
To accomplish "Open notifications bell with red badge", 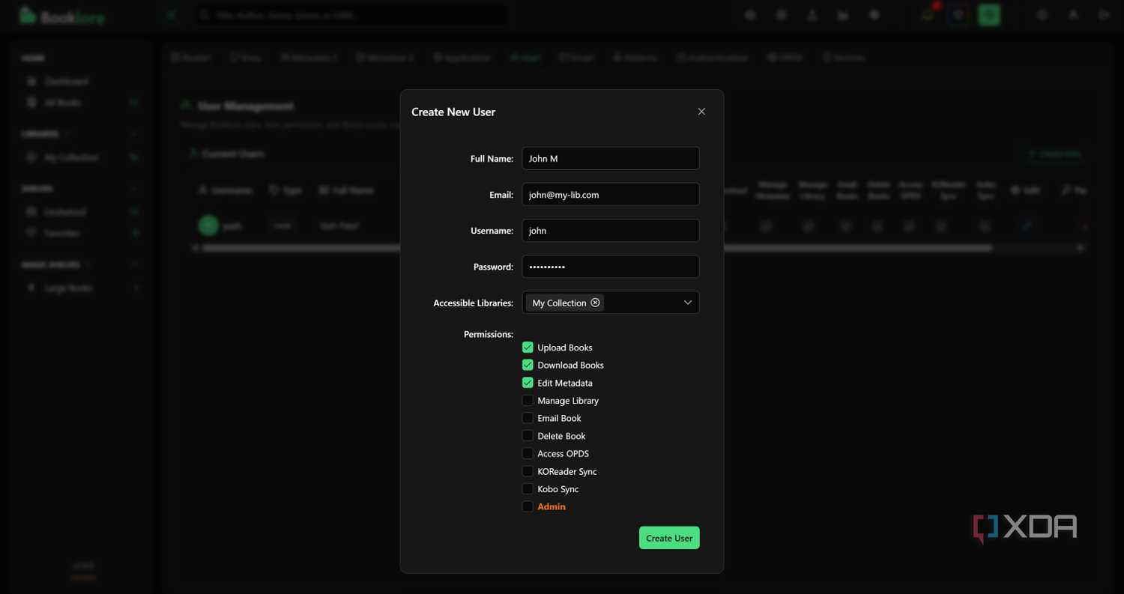I will 928,14.
